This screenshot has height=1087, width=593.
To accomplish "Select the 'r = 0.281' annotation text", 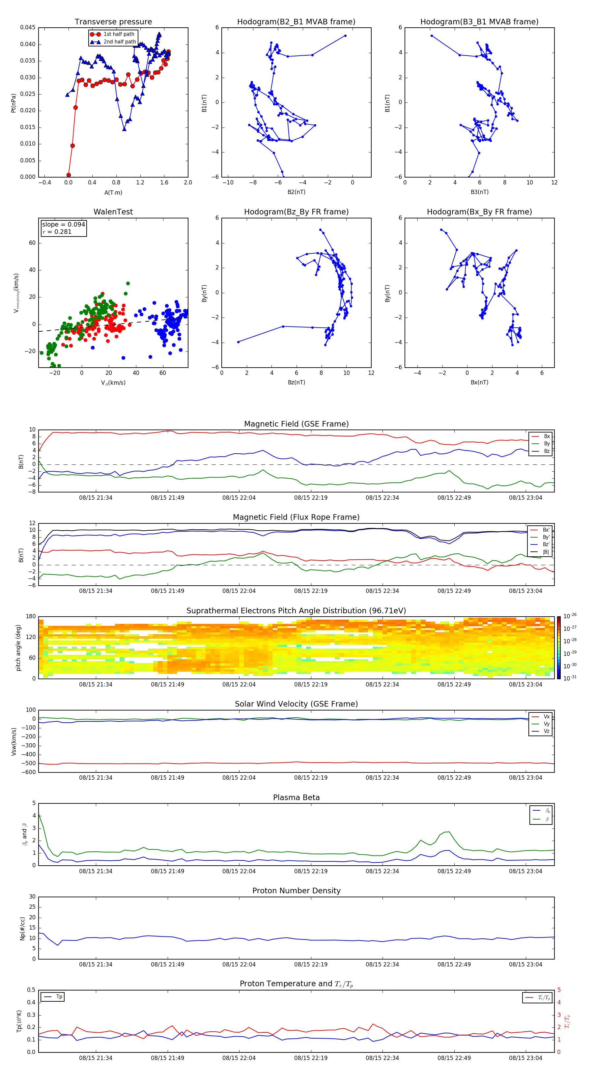I will click(x=57, y=232).
